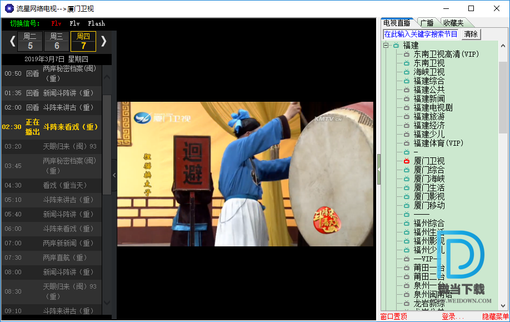The width and height of the screenshot is (510, 322).
Task: Click the gray TV icon beside 福建新闻
Action: pyautogui.click(x=406, y=99)
